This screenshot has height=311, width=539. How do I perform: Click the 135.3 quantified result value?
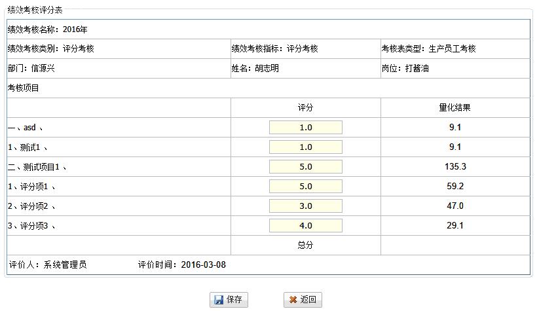pos(455,167)
